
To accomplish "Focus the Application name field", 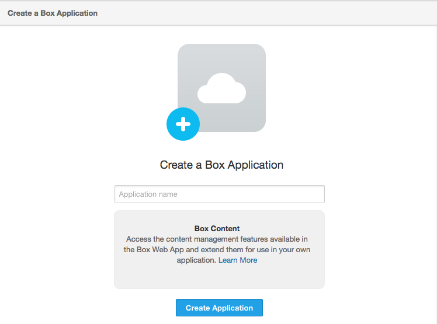I will pos(219,194).
